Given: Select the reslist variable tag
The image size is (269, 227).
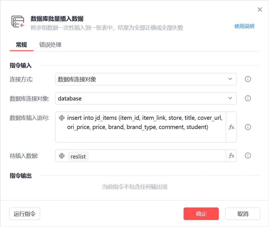Looking at the screenshot, I should (78, 156).
